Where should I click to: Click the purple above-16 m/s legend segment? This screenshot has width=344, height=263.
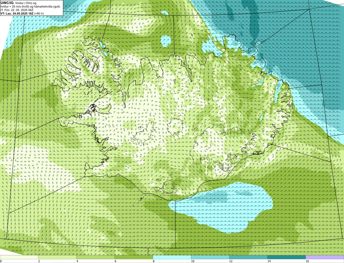click(325, 257)
